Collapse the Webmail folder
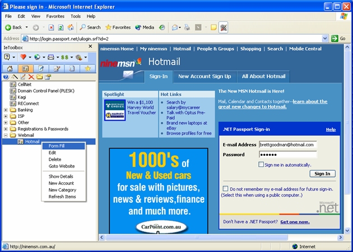Screen dimensions: 353x252 pos(6,135)
